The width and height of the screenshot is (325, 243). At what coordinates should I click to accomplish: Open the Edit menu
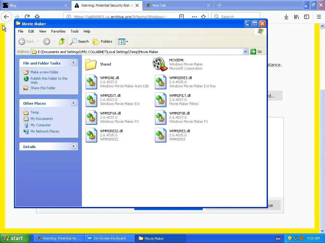[31, 31]
